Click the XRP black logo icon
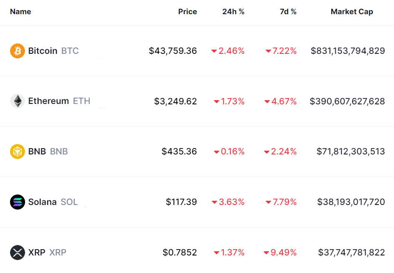394x273 pixels. (18, 253)
